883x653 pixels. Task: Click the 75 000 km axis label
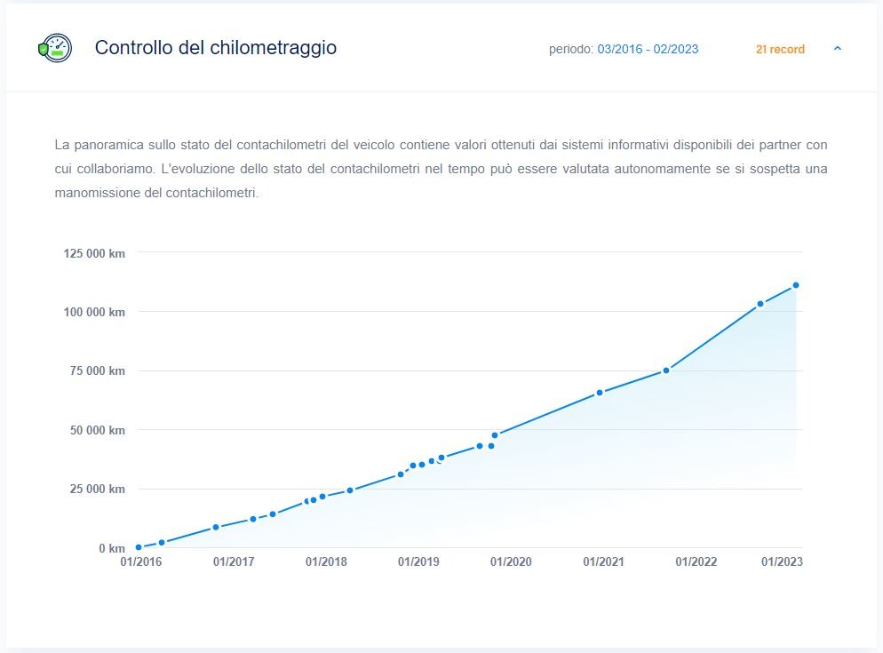tap(98, 370)
